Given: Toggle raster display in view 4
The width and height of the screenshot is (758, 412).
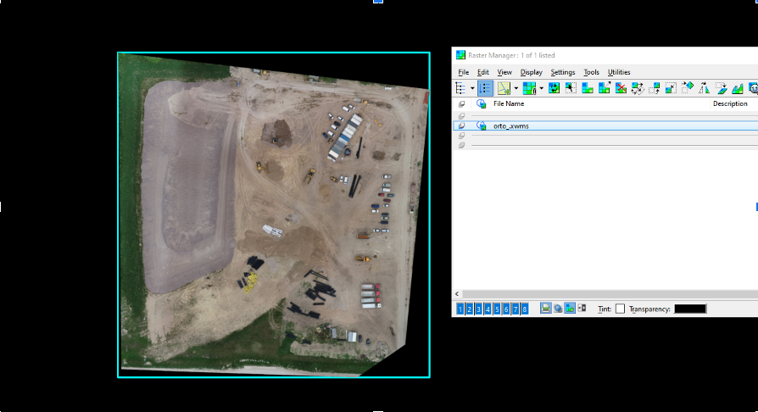Looking at the screenshot, I should (x=488, y=309).
